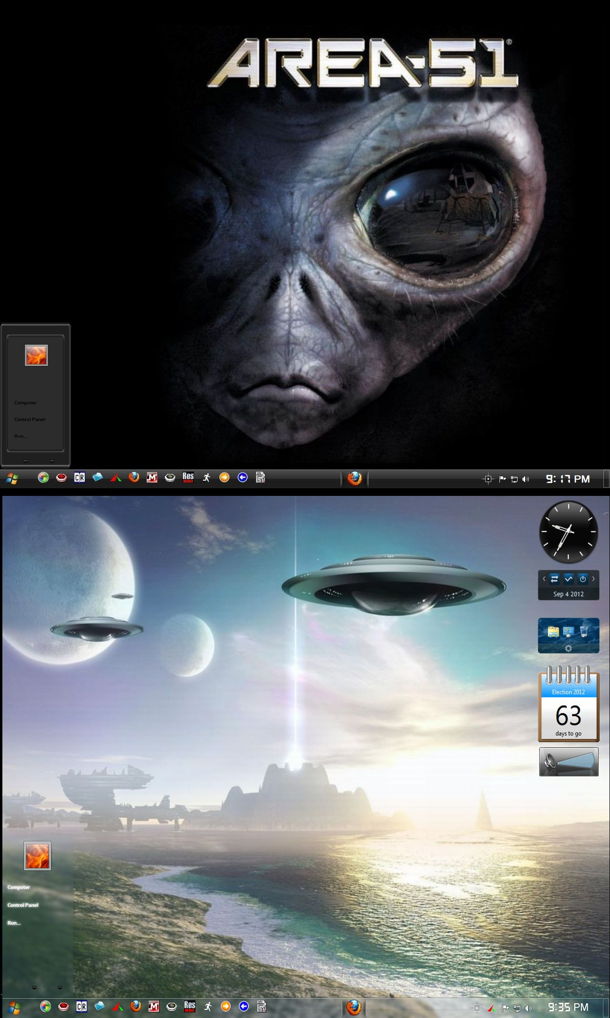Click orange arrow icon on upper dark taskbar

(x=224, y=477)
